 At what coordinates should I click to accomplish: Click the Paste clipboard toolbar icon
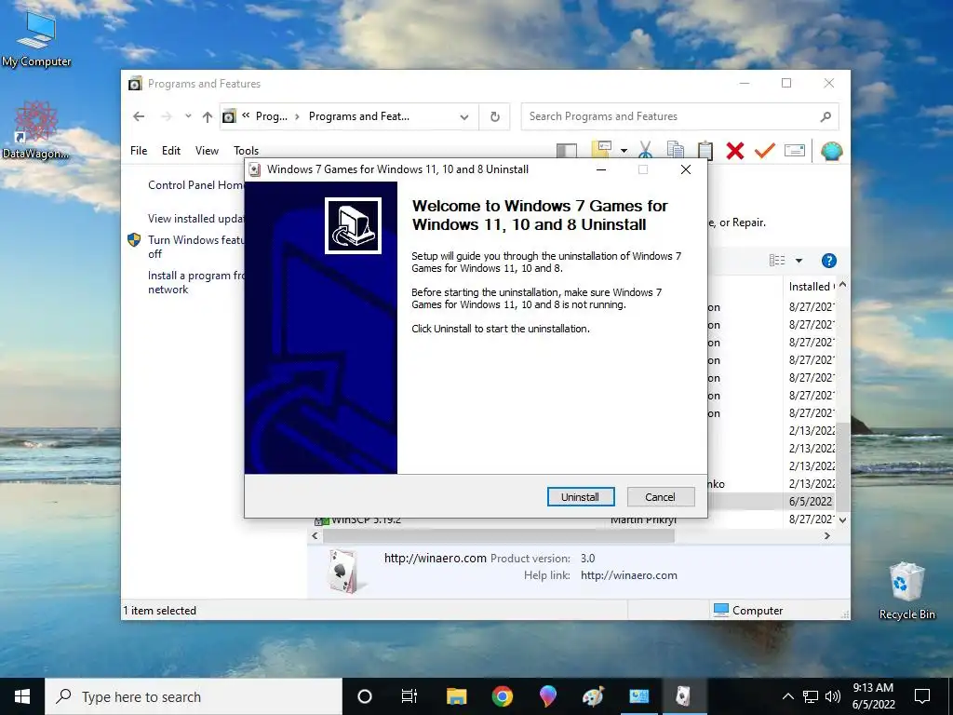[x=705, y=150]
